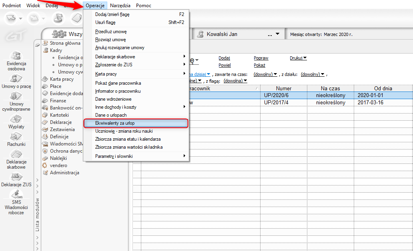The image size is (413, 251).
Task: Open the Wypłaty sidebar icon
Action: point(16,119)
